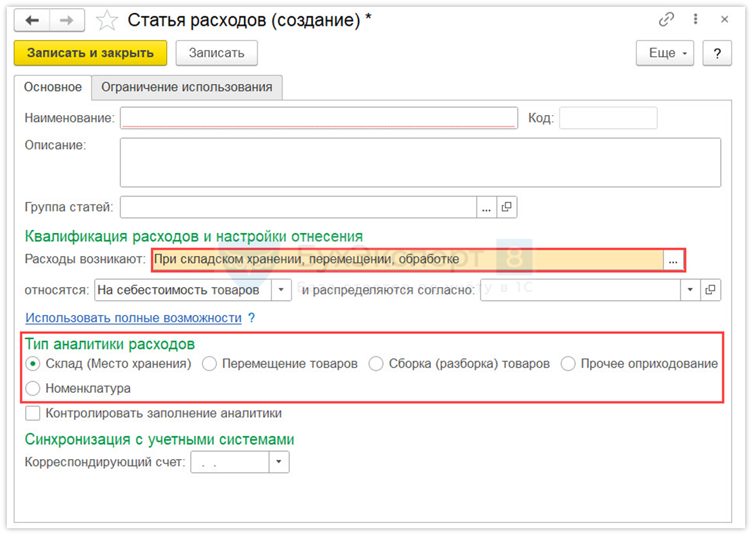752x535 pixels.
Task: Copy link to this form via chain icon
Action: click(x=666, y=19)
